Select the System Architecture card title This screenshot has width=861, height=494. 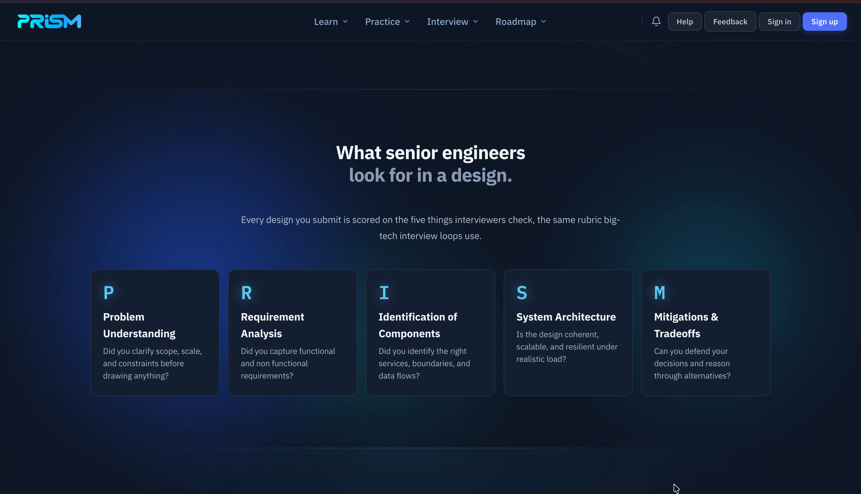566,317
